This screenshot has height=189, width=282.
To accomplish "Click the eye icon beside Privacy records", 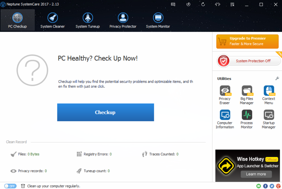I will tap(13, 171).
